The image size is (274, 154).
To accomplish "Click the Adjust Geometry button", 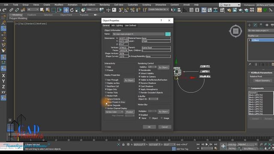I will pos(262,81).
